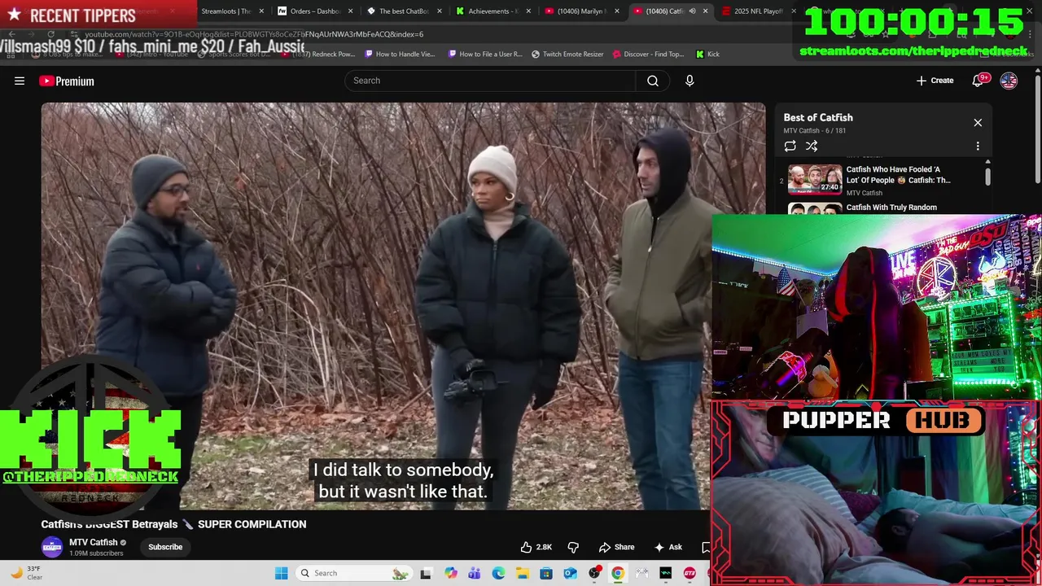Screen dimensions: 1042x586
Task: Click the magnifier search button
Action: coord(653,81)
